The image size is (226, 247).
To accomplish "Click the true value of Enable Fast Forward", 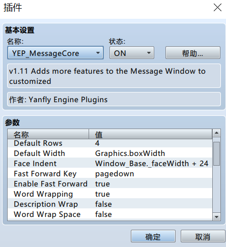I will pyautogui.click(x=102, y=184).
